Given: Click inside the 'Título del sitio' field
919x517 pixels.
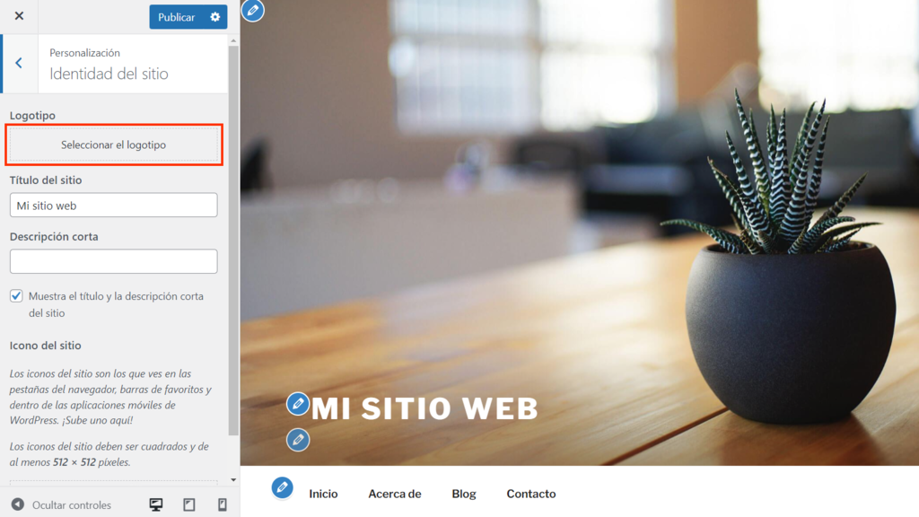Looking at the screenshot, I should coord(113,205).
